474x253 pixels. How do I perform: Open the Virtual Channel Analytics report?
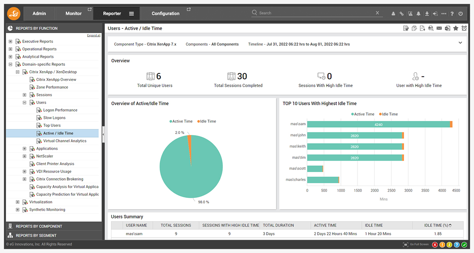65,141
